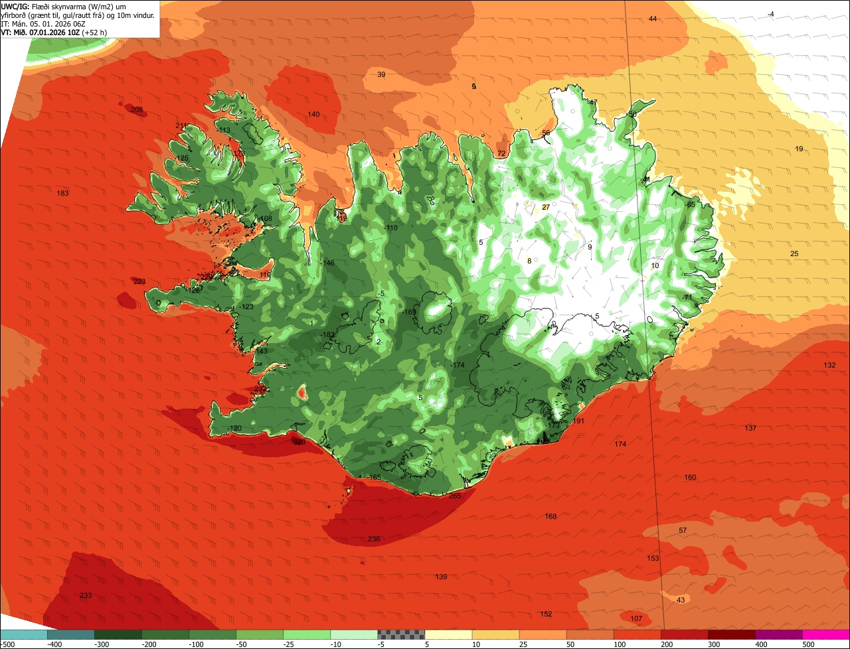
Task: Select the teal -500 to -400 legend swatch
Action: tap(24, 634)
